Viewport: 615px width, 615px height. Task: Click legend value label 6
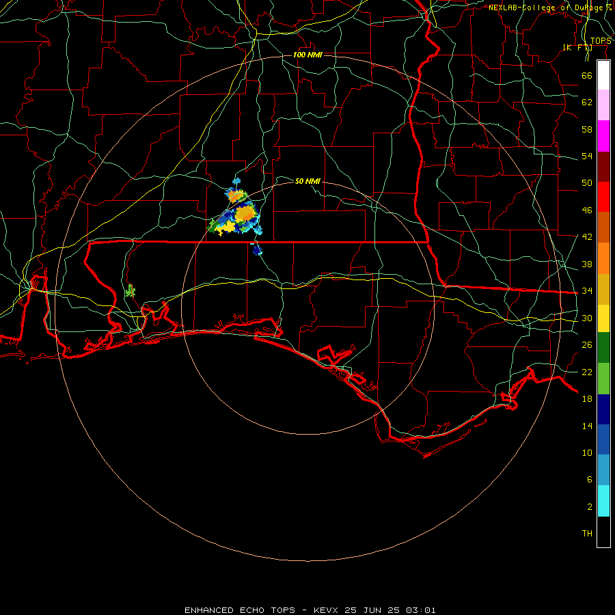point(590,479)
